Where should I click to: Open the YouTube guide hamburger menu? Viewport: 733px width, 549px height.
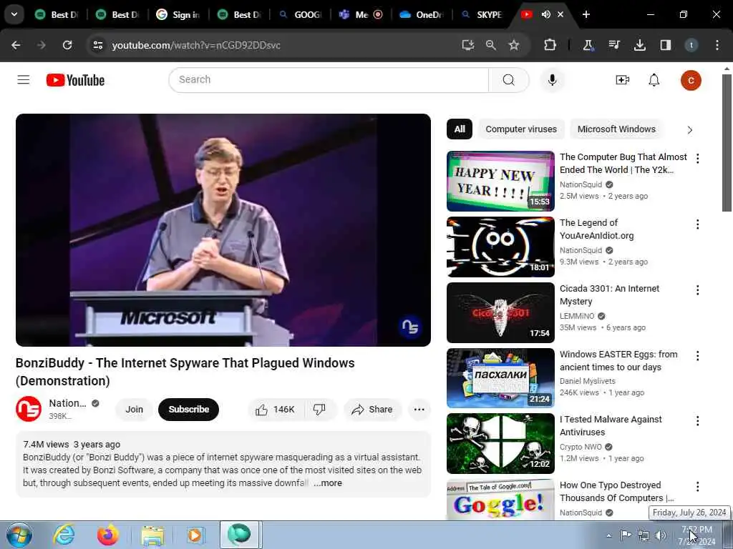pyautogui.click(x=24, y=80)
